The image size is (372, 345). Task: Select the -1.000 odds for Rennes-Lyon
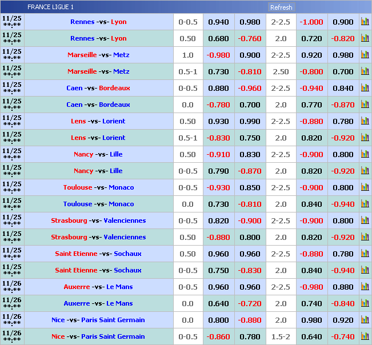point(311,22)
